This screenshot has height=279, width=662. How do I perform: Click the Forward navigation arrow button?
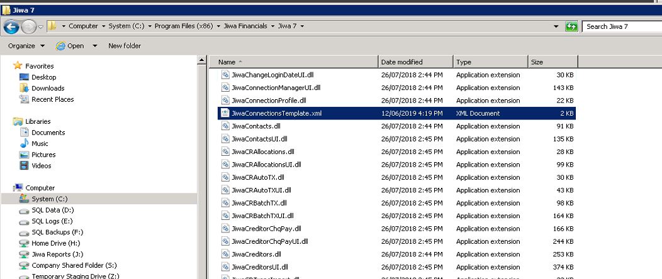[29, 26]
